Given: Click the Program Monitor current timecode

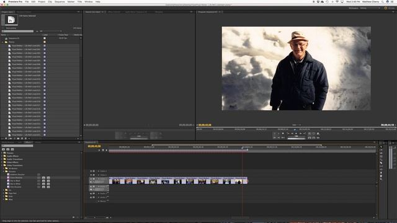Looking at the screenshot, I should [205, 125].
